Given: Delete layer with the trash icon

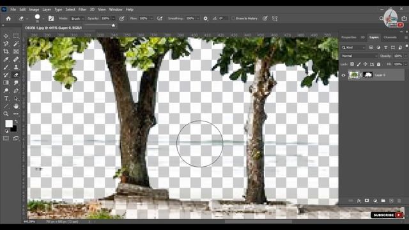Looking at the screenshot, I should [x=399, y=201].
